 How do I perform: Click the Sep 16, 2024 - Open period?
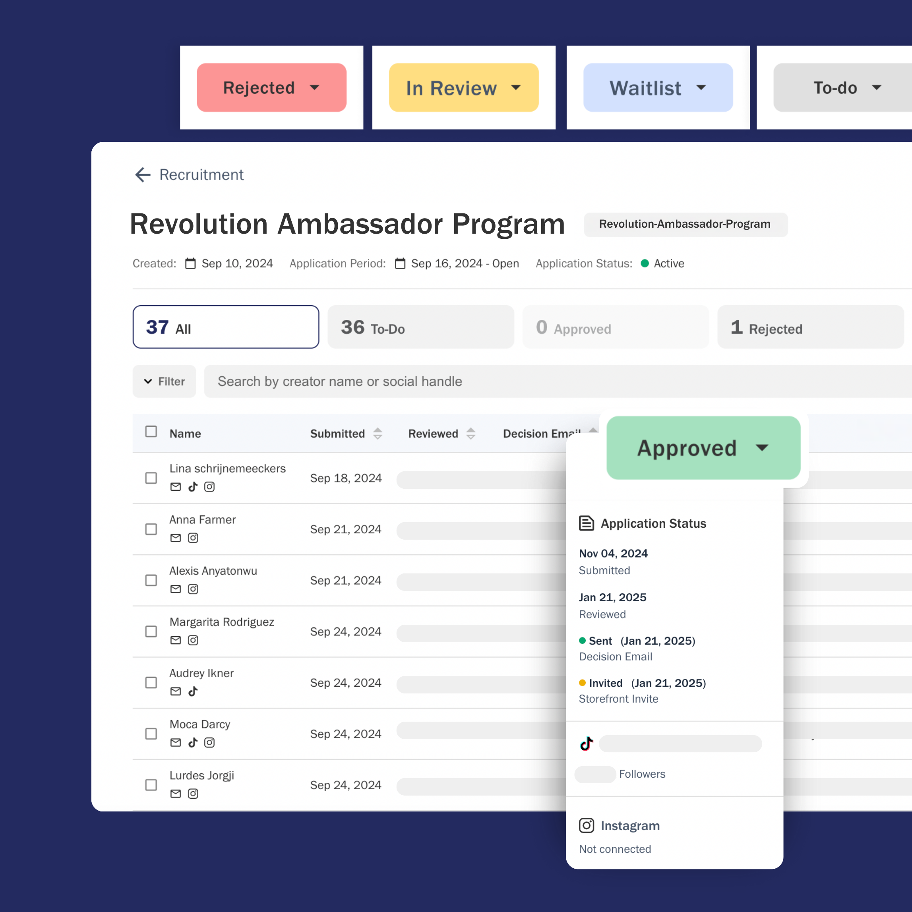click(x=465, y=263)
